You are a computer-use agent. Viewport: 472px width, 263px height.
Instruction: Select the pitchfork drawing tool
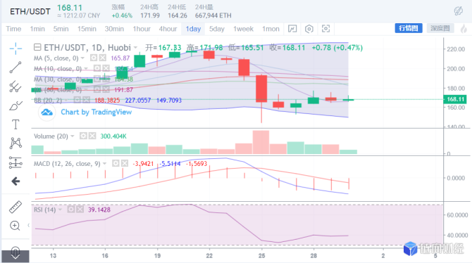pyautogui.click(x=15, y=86)
